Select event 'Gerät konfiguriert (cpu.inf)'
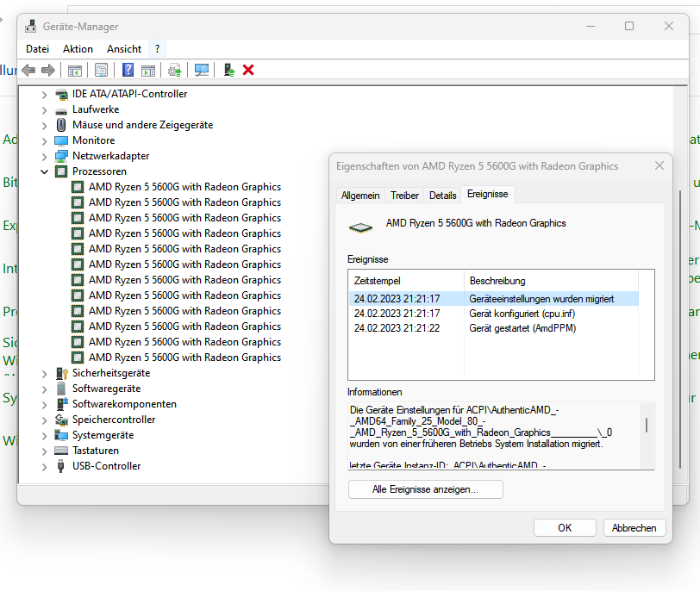700x591 pixels. pos(494,314)
